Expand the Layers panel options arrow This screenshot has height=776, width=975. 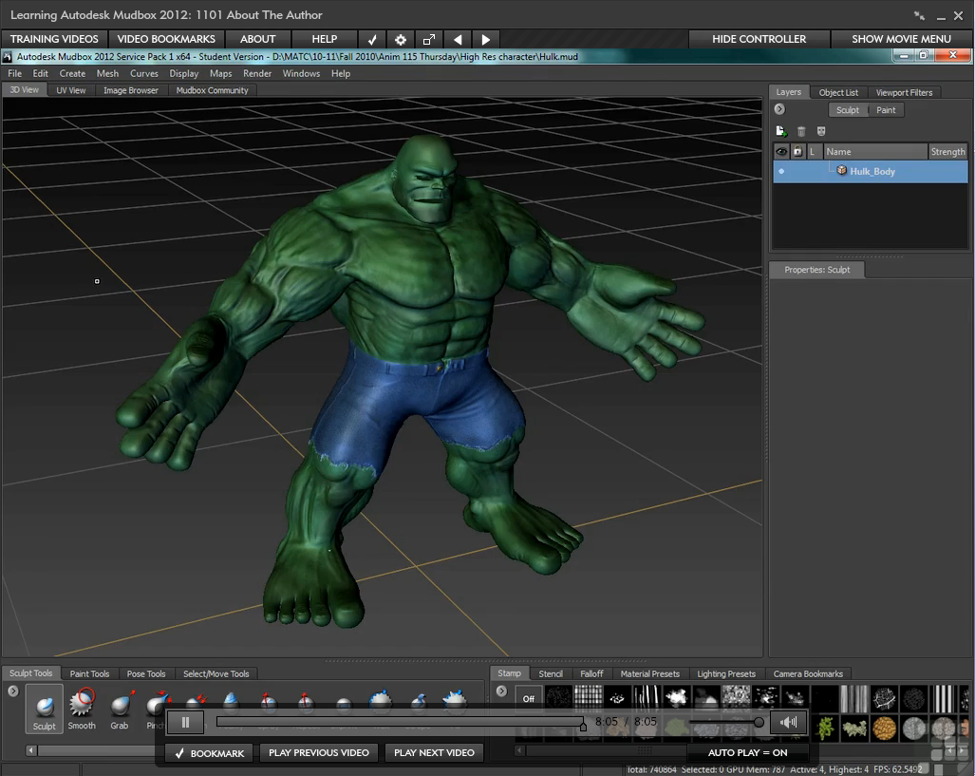[779, 109]
